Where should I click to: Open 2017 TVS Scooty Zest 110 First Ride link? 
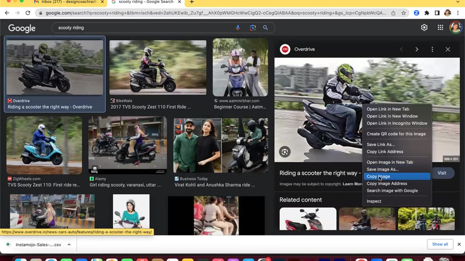pyautogui.click(x=151, y=107)
